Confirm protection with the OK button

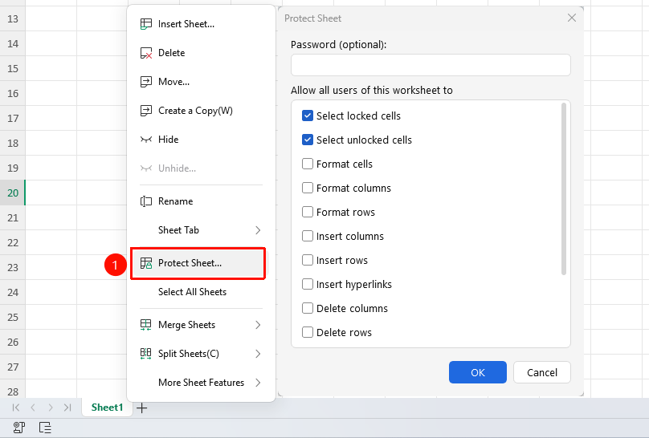point(478,372)
